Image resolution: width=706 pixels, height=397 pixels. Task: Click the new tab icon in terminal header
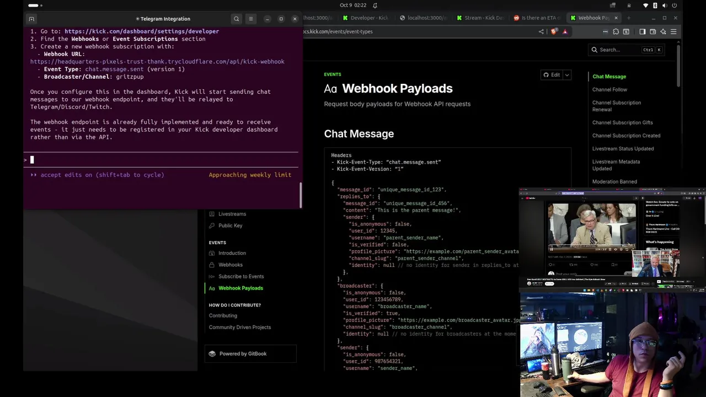31,19
